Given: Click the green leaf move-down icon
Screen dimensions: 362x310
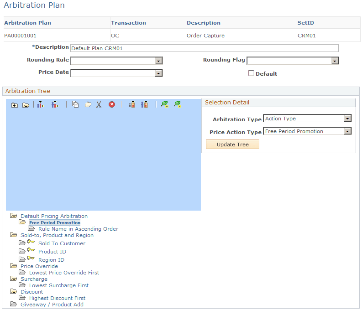Looking at the screenshot, I should (x=178, y=104).
